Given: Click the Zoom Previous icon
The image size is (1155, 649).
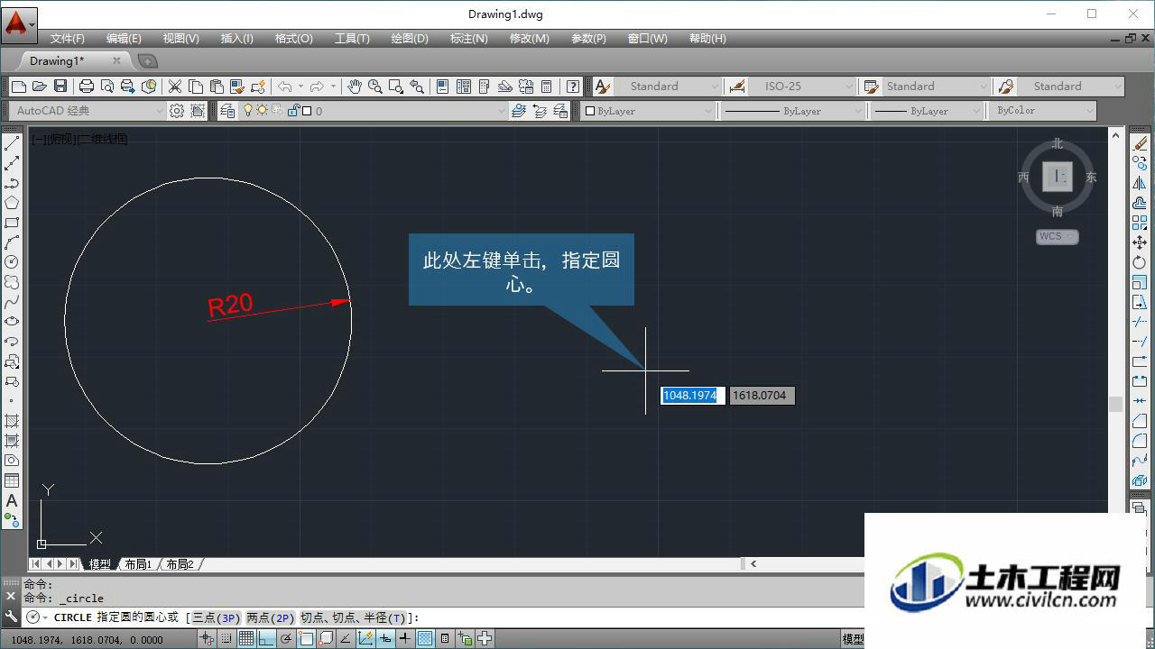Looking at the screenshot, I should (416, 87).
